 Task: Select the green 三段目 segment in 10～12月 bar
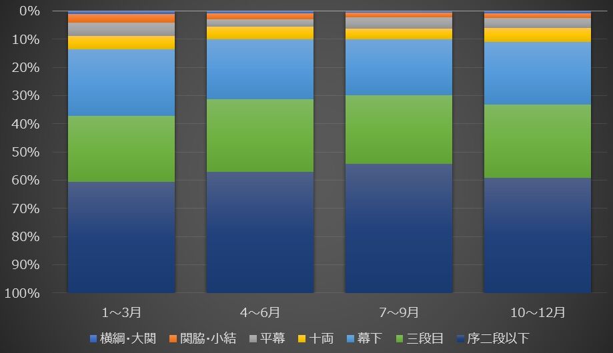click(538, 141)
